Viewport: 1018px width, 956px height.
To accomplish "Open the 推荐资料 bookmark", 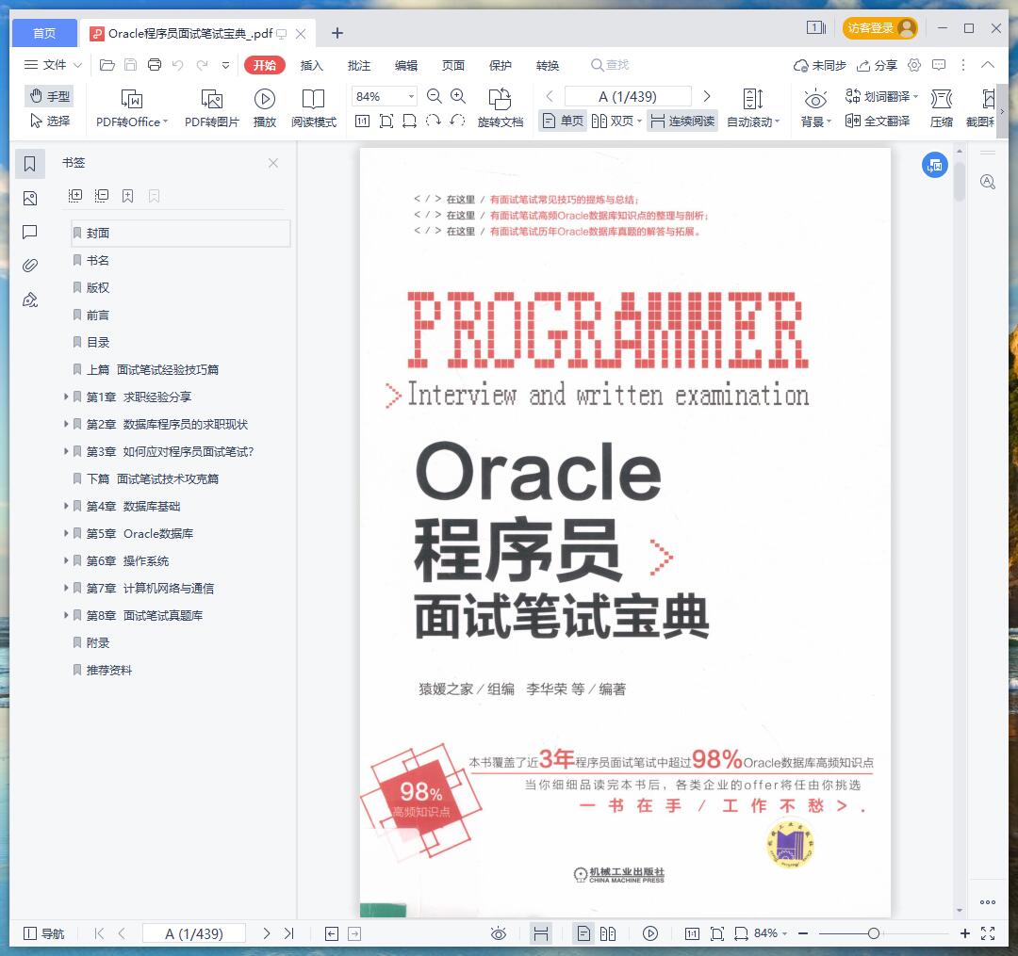I will tap(108, 670).
